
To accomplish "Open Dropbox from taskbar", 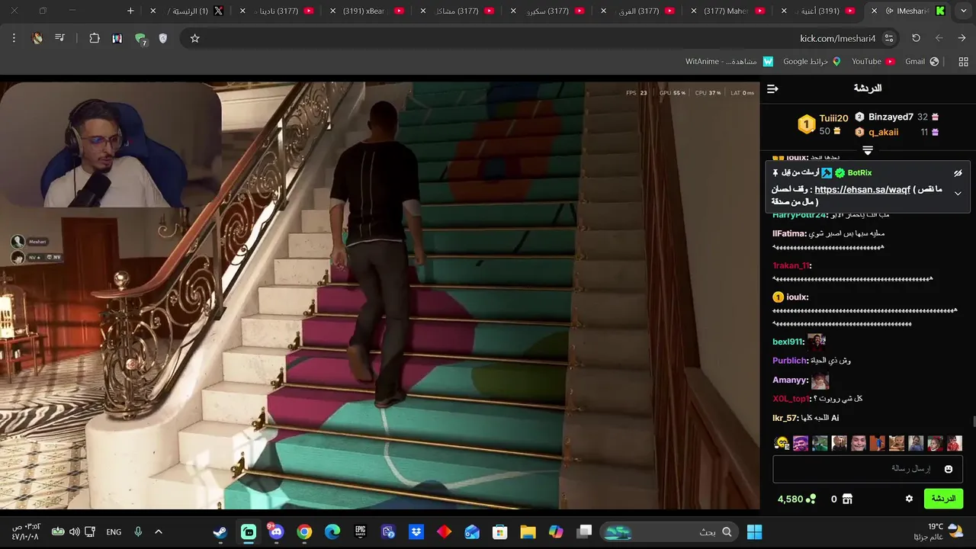I will tap(416, 531).
